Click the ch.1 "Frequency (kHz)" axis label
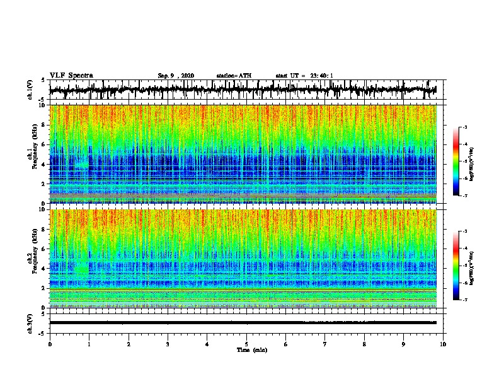Viewport: 499px width, 386px height. 35,146
